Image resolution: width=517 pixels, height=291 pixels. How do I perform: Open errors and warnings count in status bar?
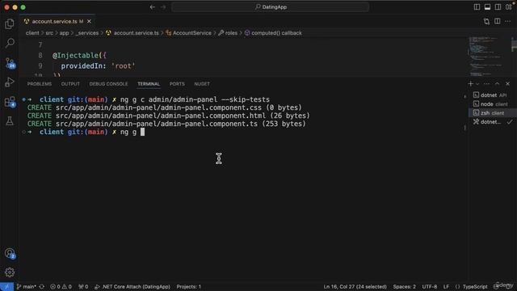pyautogui.click(x=61, y=287)
